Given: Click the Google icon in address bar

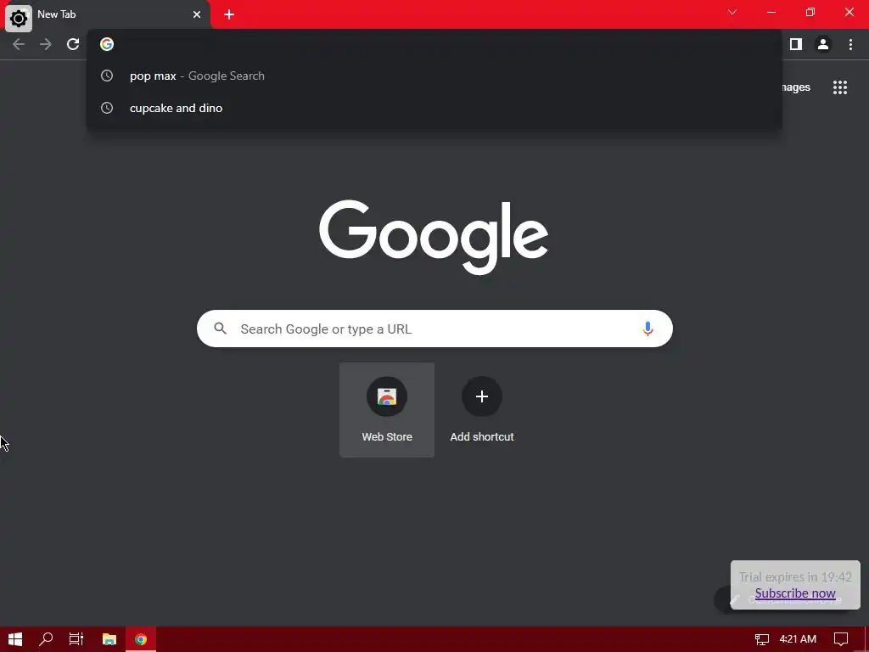Looking at the screenshot, I should (107, 44).
